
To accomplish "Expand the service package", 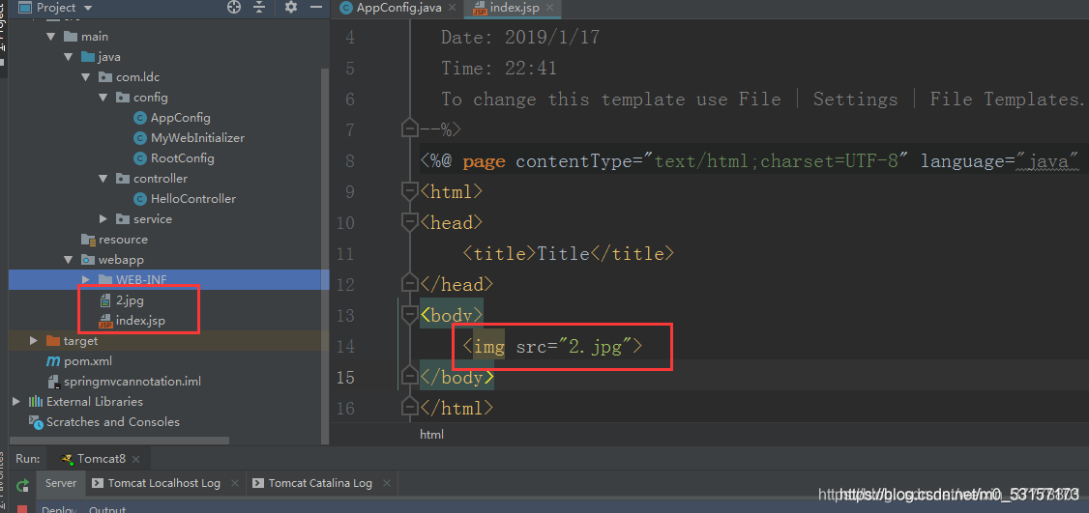I will (x=103, y=219).
